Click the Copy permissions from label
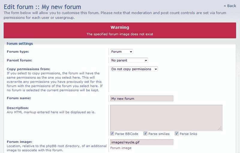 pos(28,69)
